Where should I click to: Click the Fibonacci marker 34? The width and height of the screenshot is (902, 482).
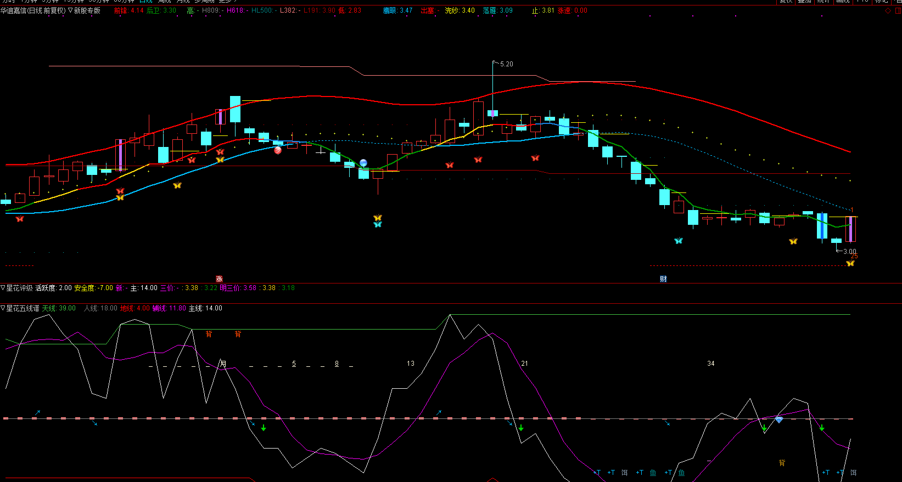point(711,364)
